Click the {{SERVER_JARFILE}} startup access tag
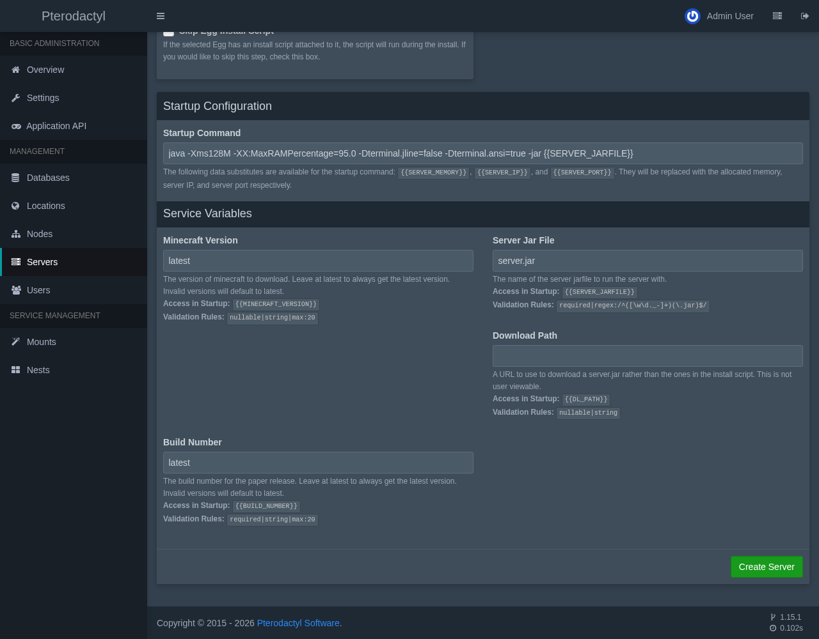 pos(600,293)
